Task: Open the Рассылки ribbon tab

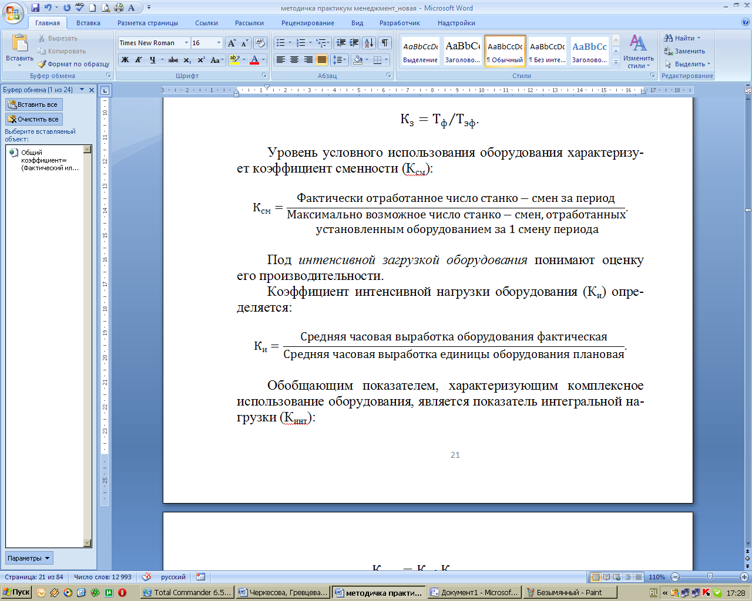Action: [x=249, y=23]
